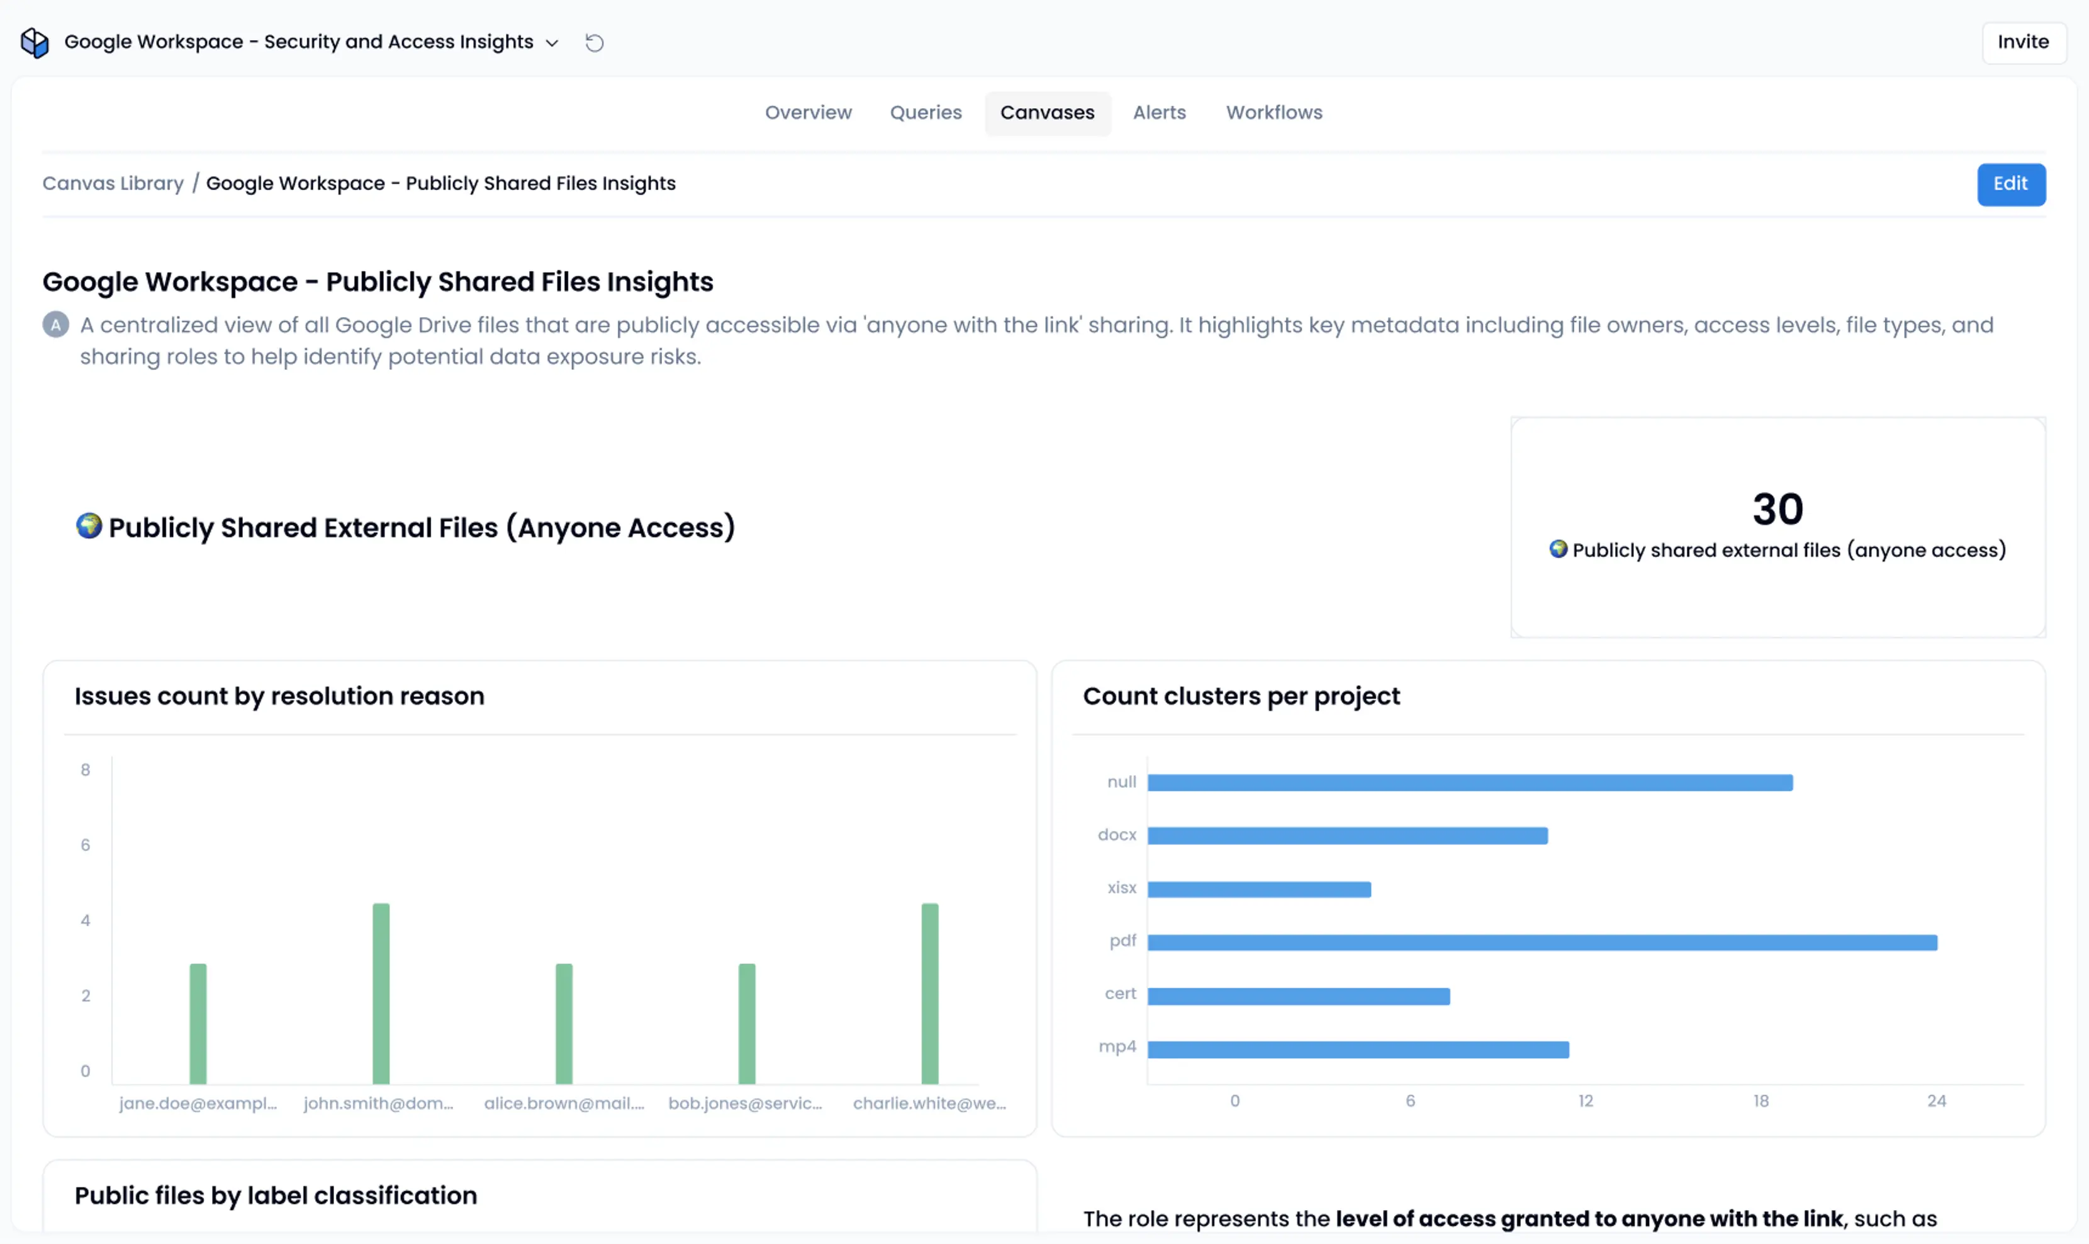The image size is (2089, 1244).
Task: Click the cube app logo icon
Action: pos(35,42)
